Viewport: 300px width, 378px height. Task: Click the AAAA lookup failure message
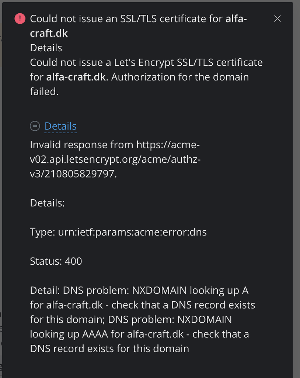[140, 334]
